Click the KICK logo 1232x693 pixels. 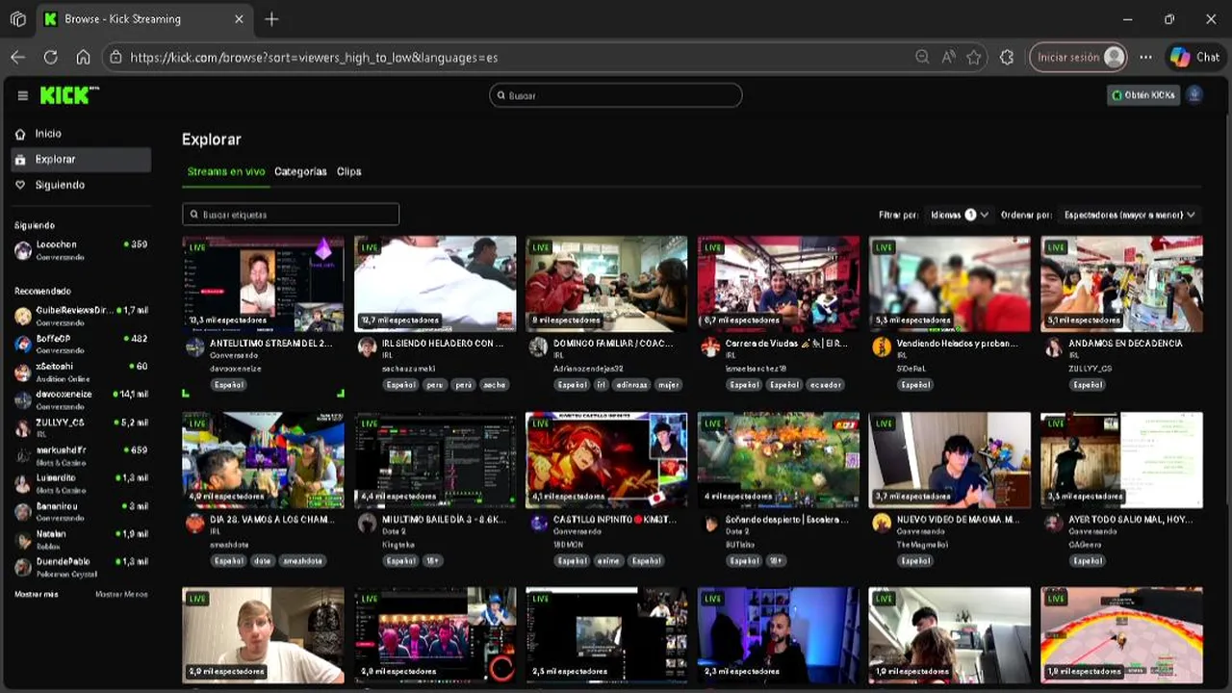[69, 95]
